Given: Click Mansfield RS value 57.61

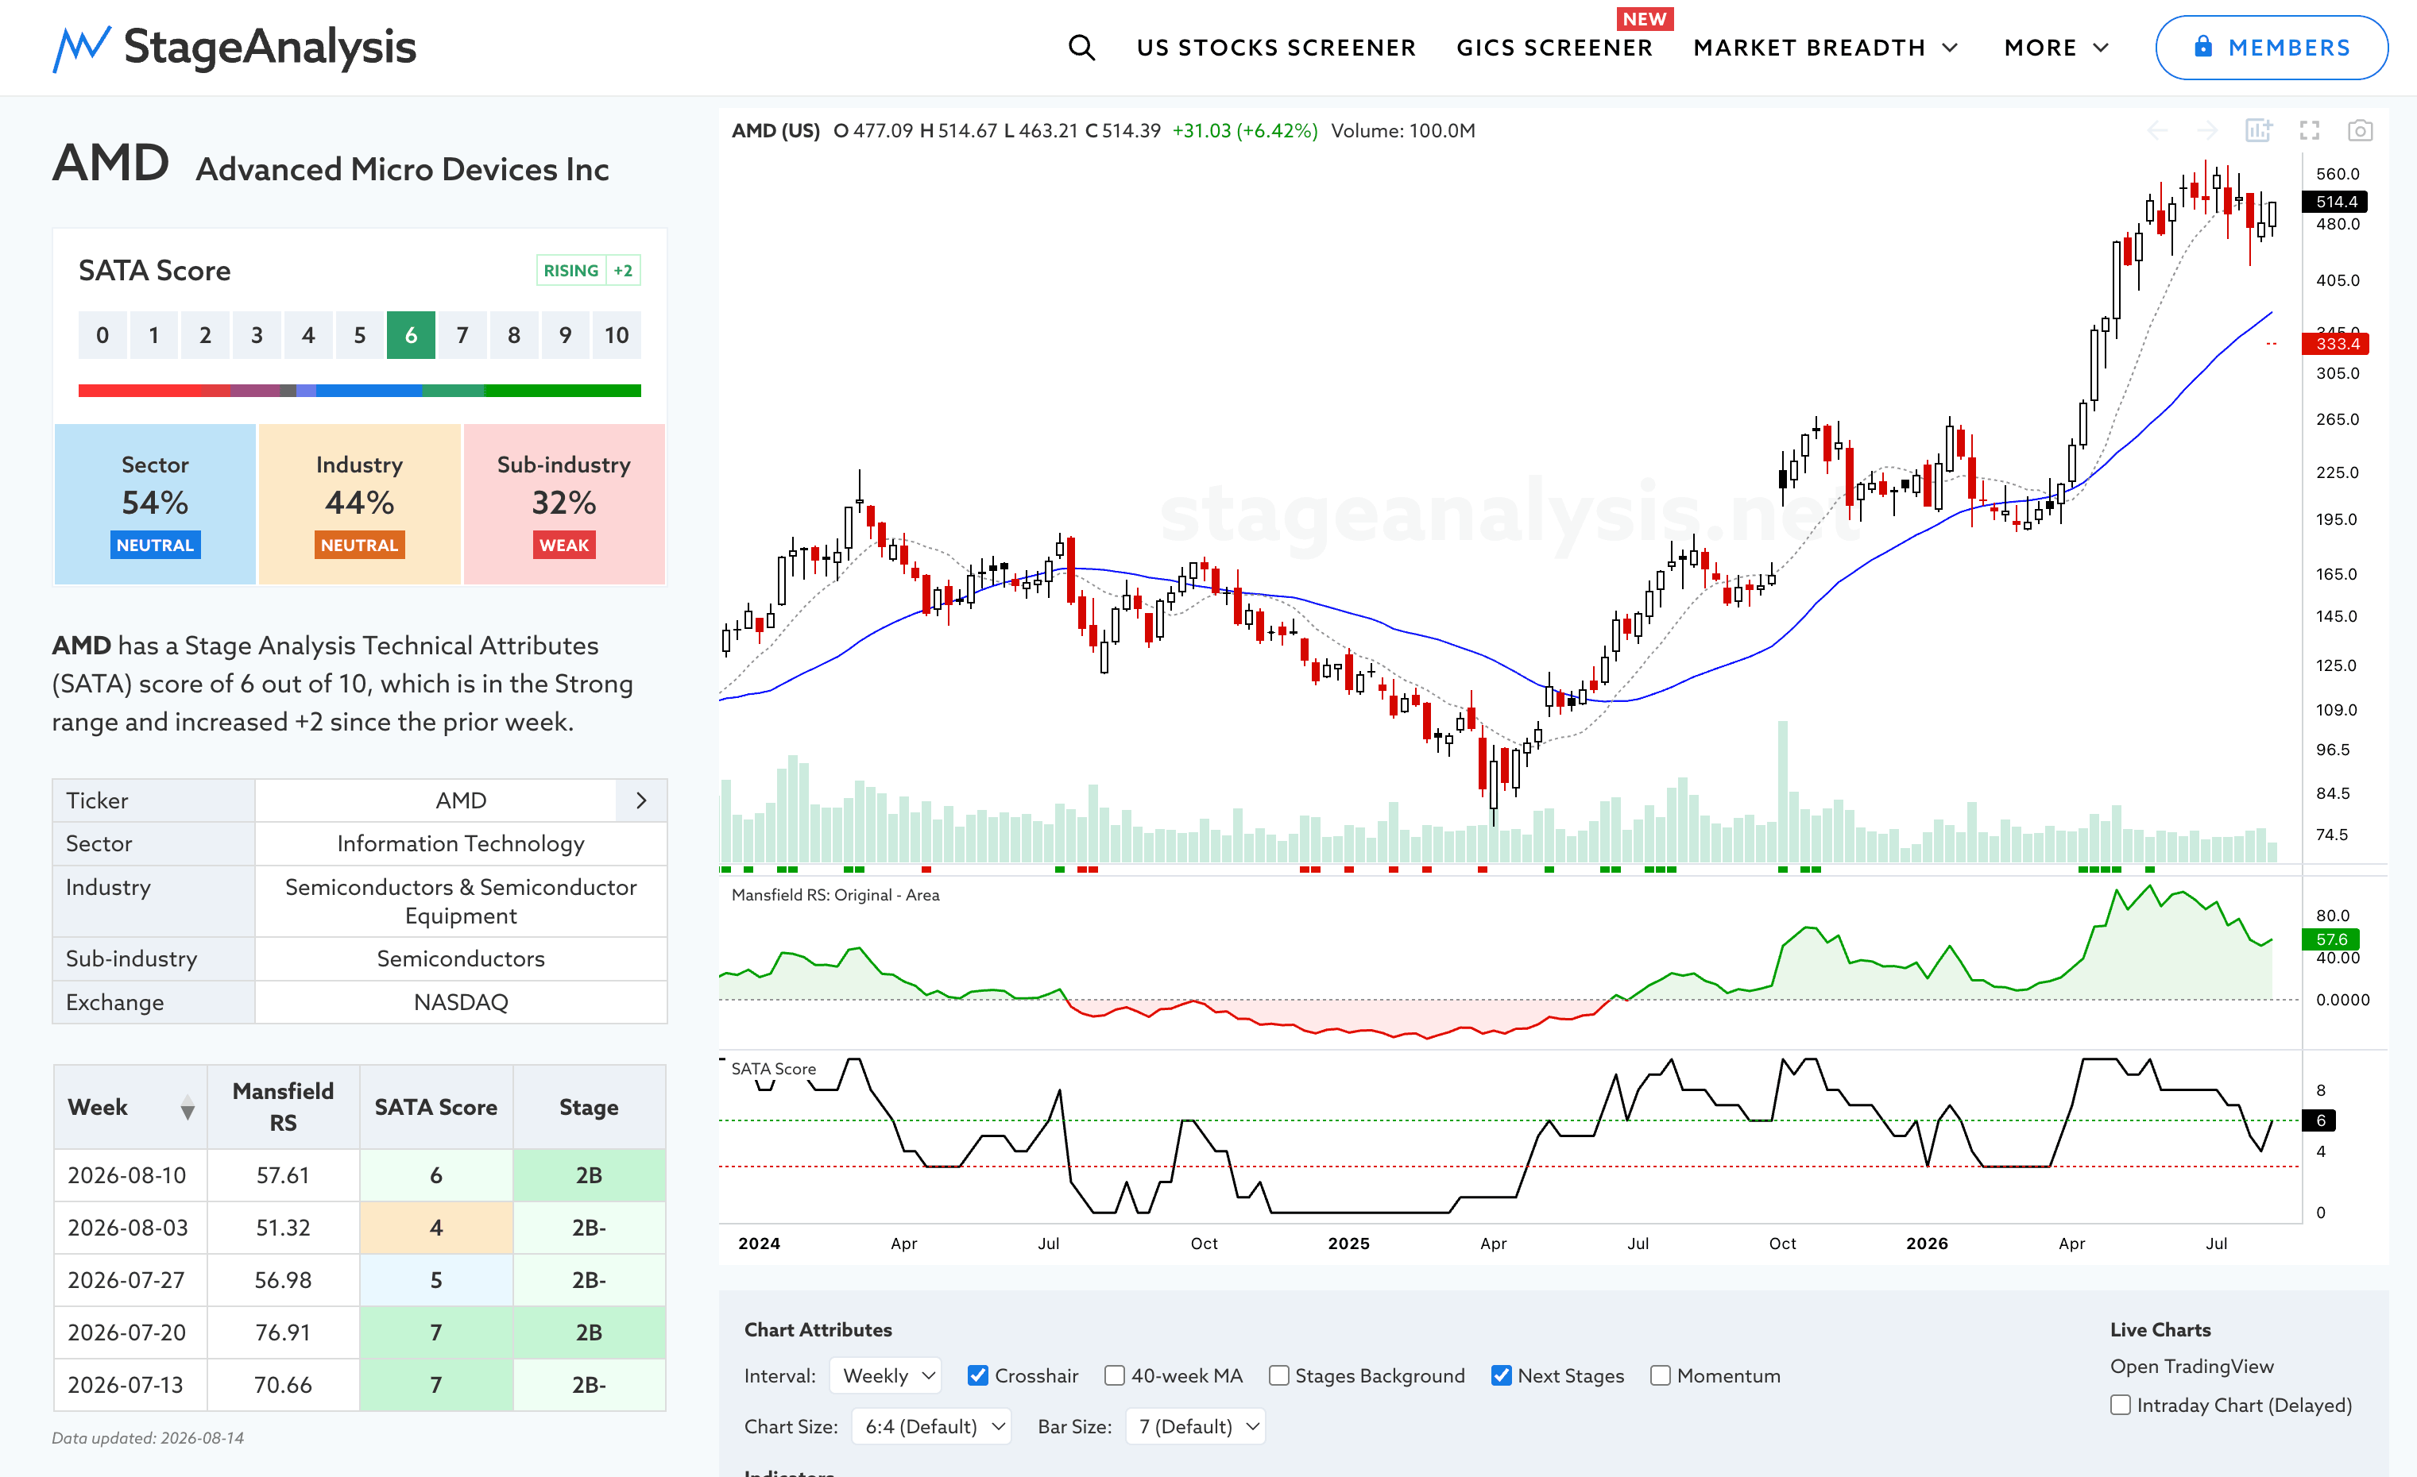Looking at the screenshot, I should coord(283,1175).
